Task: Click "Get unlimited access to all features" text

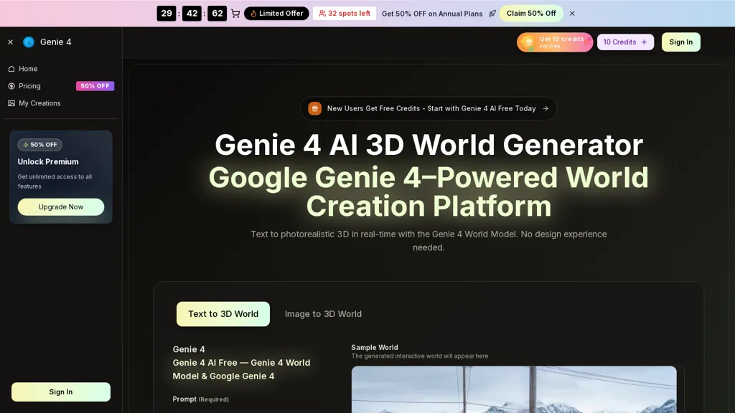Action: (x=55, y=181)
